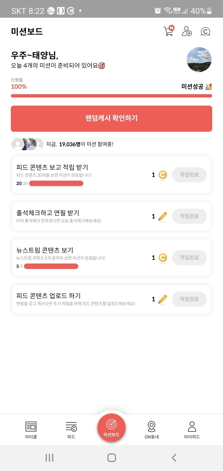Tap the center 미션보드 button
This screenshot has width=223, height=471.
[112, 427]
